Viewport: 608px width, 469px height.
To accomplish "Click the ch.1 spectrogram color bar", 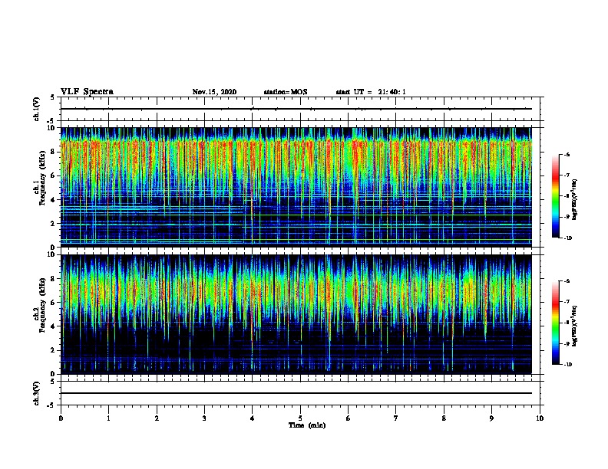I will point(556,196).
